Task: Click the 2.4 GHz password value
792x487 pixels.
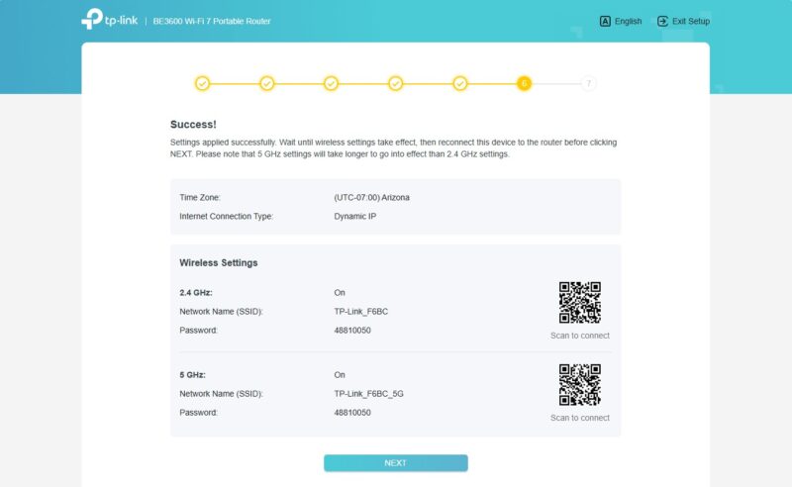Action: click(x=352, y=330)
